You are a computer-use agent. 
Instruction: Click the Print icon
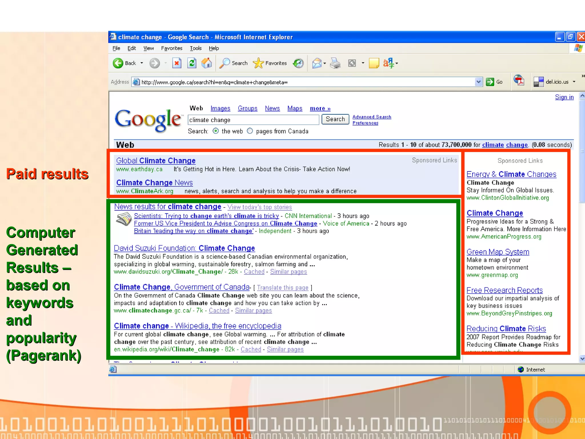pos(335,63)
